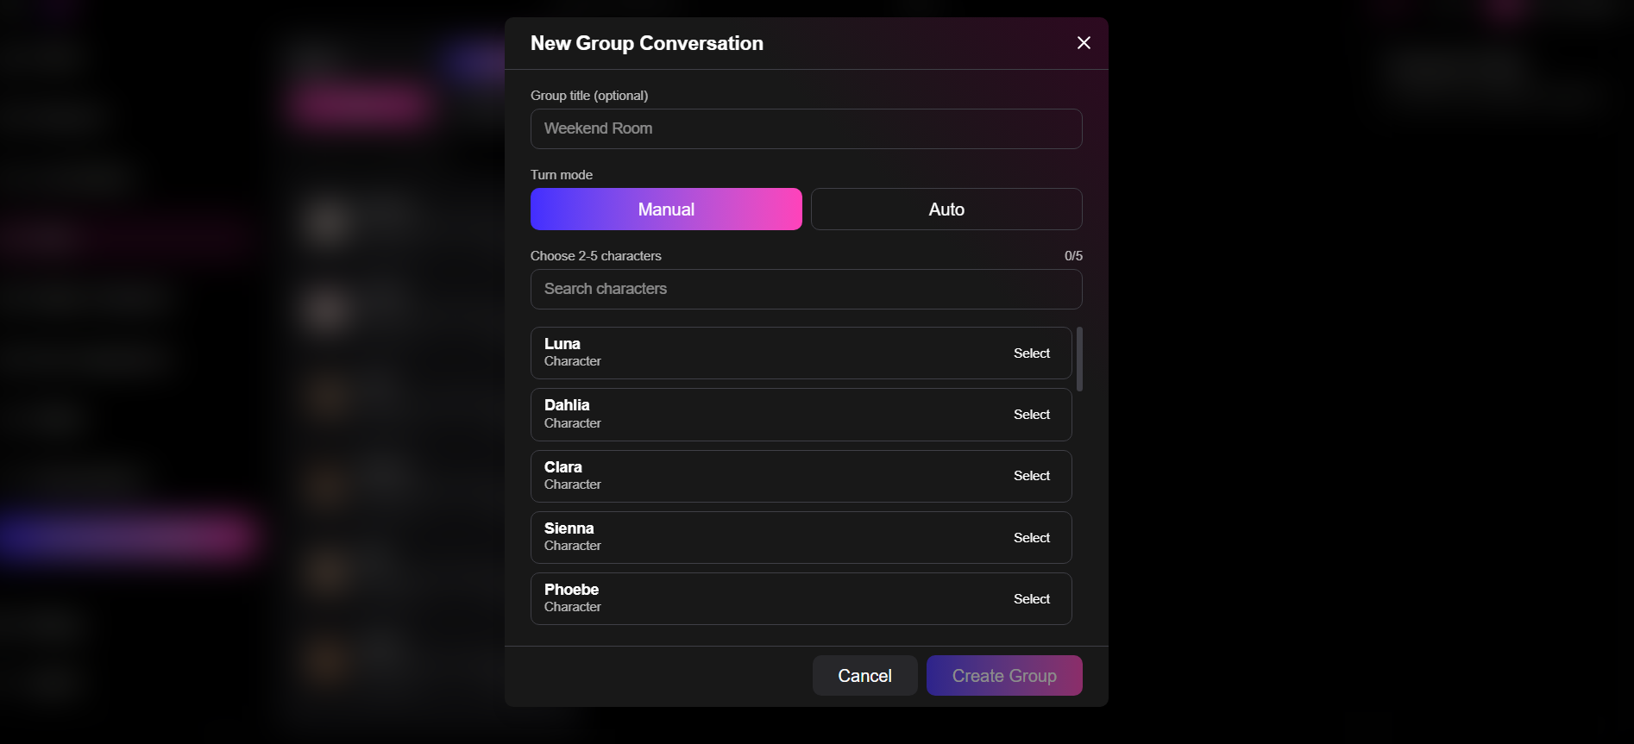This screenshot has height=744, width=1634.
Task: Select the Dahlia character
Action: tap(1031, 415)
